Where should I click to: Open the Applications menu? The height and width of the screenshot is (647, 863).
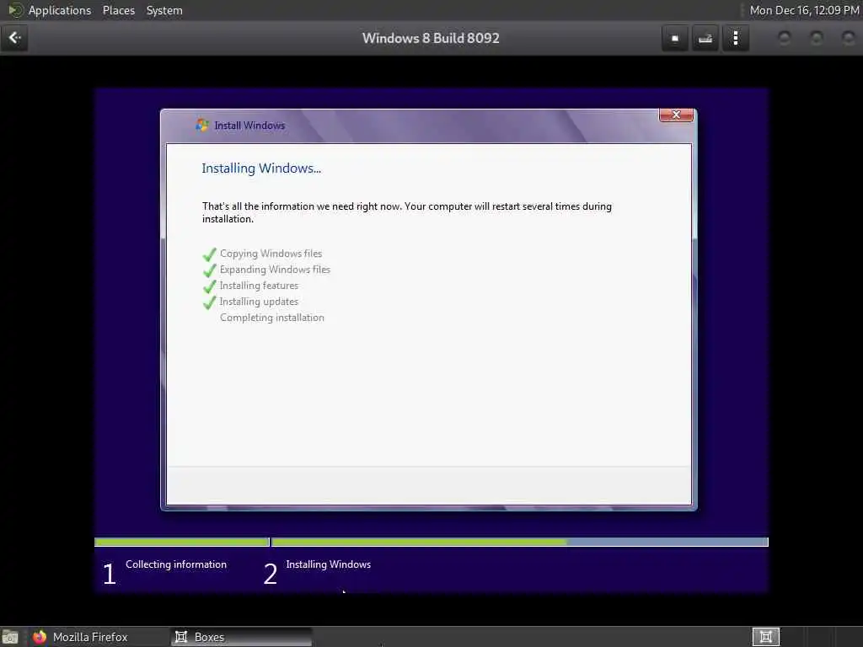60,10
